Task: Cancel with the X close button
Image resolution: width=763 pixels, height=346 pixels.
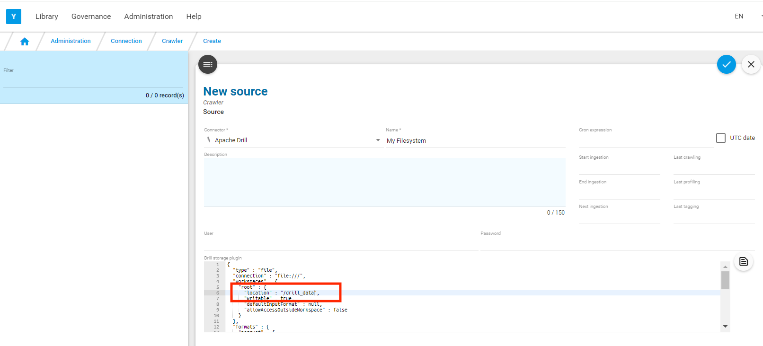Action: (751, 64)
